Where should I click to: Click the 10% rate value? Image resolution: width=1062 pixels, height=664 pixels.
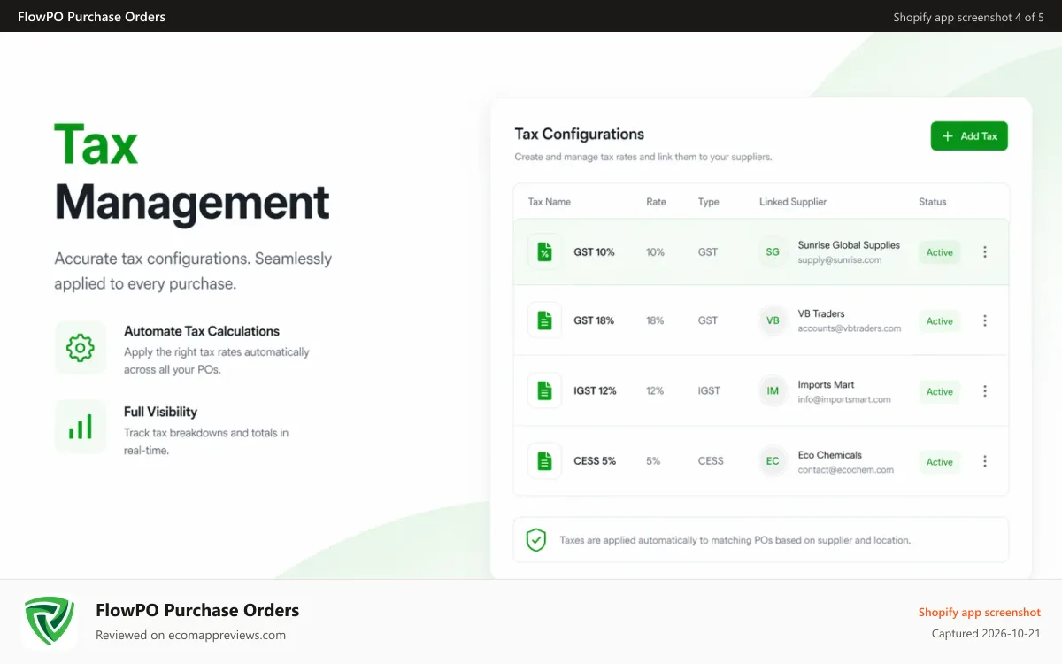tap(655, 252)
